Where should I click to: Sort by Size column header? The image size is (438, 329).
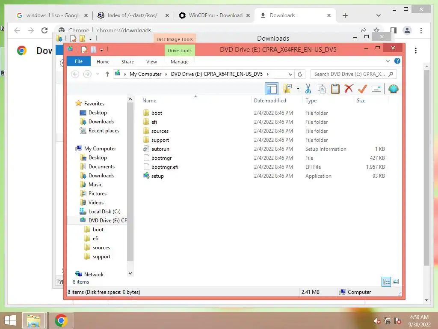click(x=361, y=100)
